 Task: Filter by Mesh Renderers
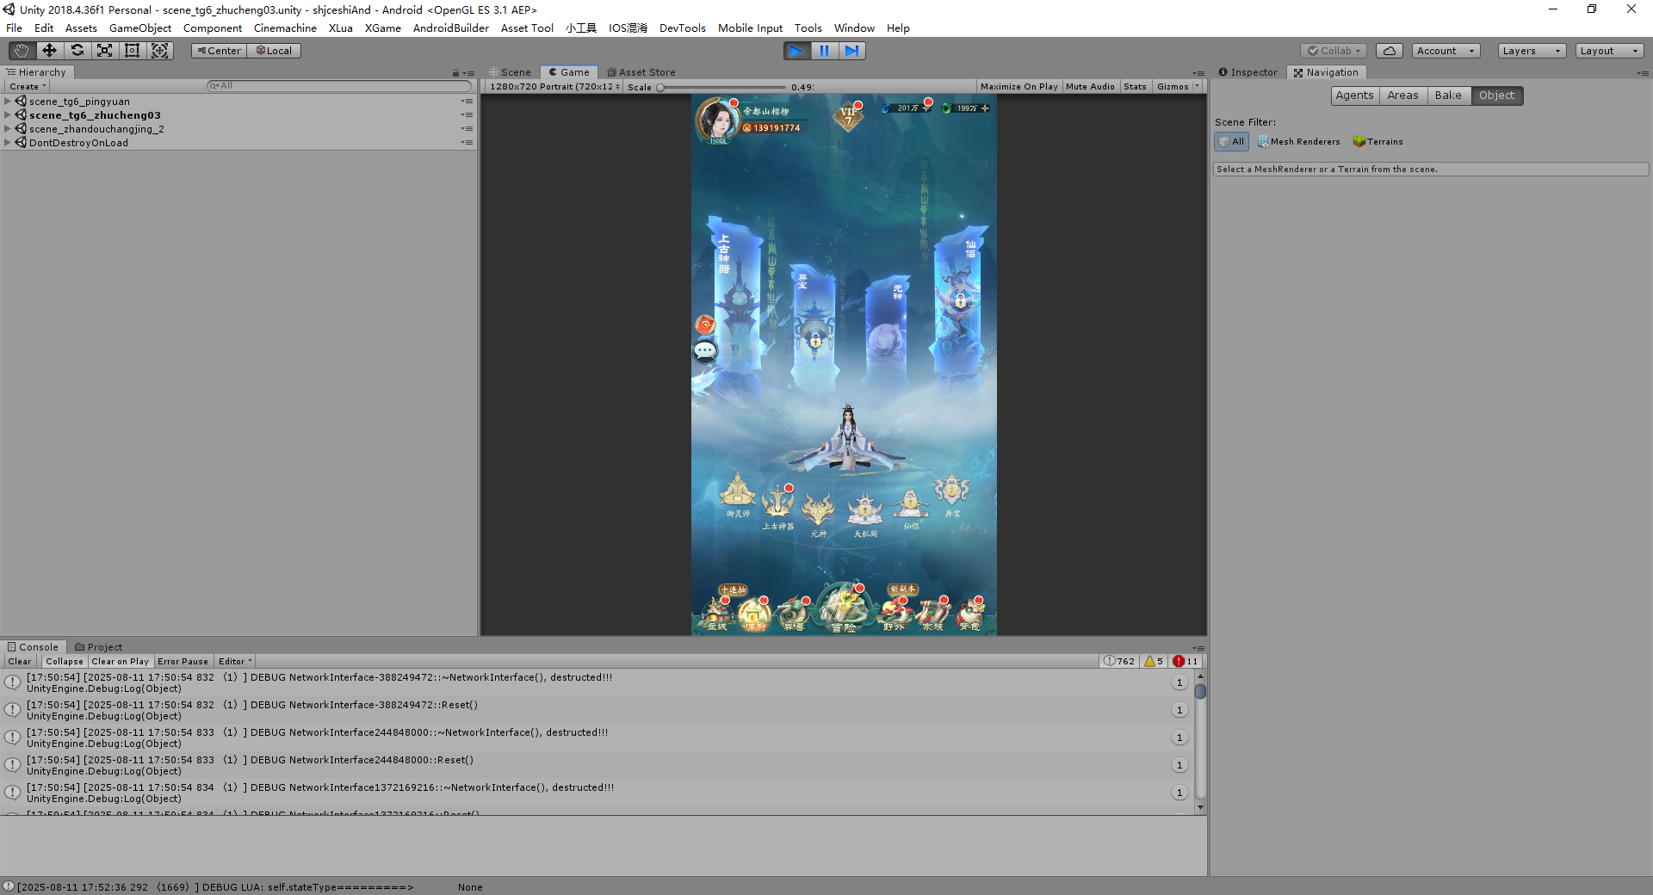tap(1298, 142)
